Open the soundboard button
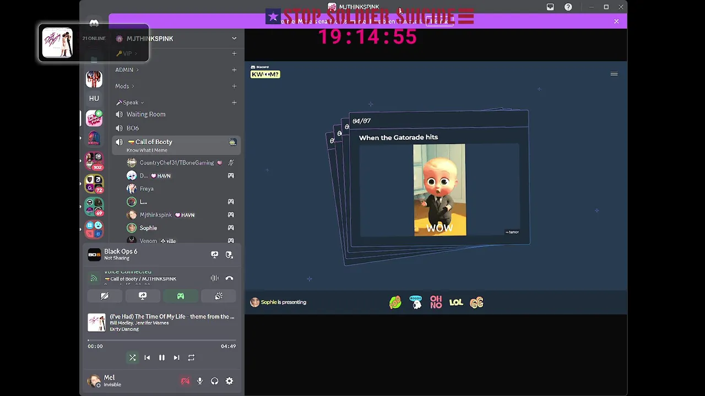The image size is (705, 396). (219, 296)
